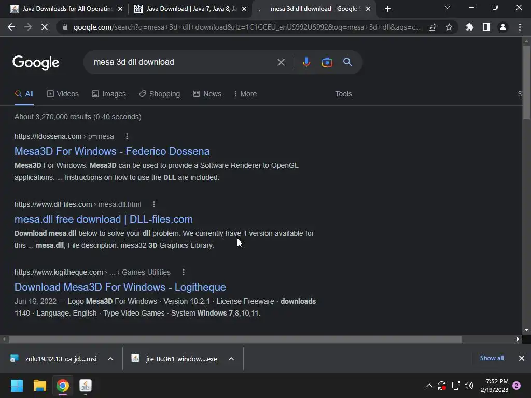Close Java Downloads for All Operating tab

[120, 9]
